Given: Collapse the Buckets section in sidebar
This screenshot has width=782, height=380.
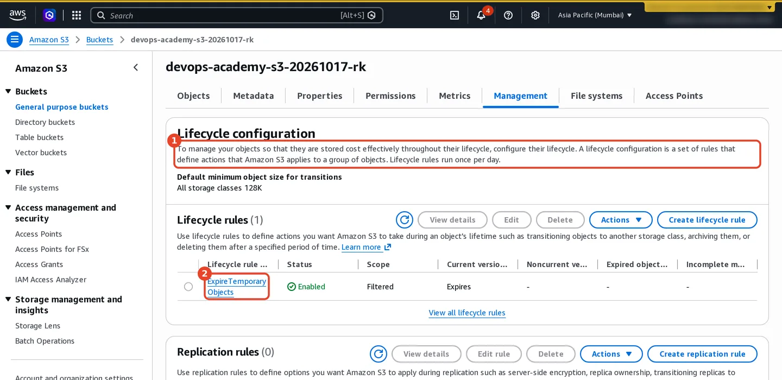Looking at the screenshot, I should [8, 91].
